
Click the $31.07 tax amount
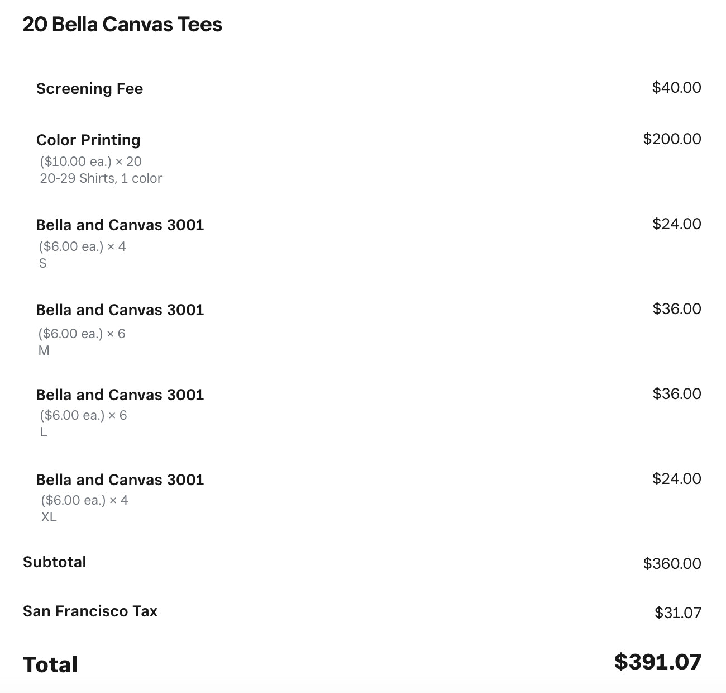[x=677, y=613]
